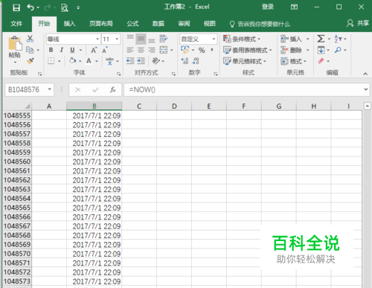Screen dimensions: 372x288
Task: Click the fill color bucket swatch
Action: (x=73, y=61)
